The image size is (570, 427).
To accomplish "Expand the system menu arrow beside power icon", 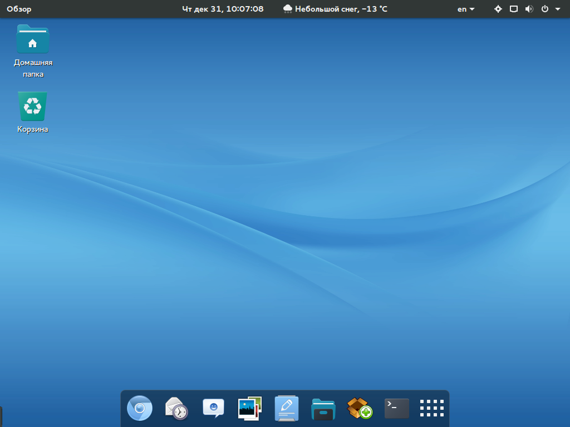I will [x=558, y=9].
